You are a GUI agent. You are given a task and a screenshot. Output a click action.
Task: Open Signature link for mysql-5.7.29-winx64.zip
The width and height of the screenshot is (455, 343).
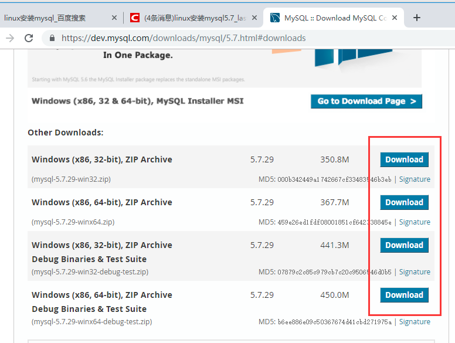(415, 222)
